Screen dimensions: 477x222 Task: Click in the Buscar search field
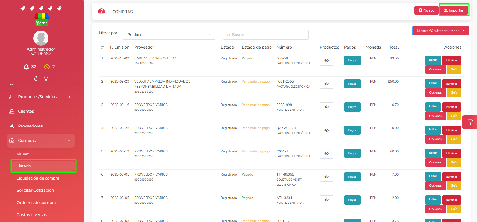[x=266, y=35]
